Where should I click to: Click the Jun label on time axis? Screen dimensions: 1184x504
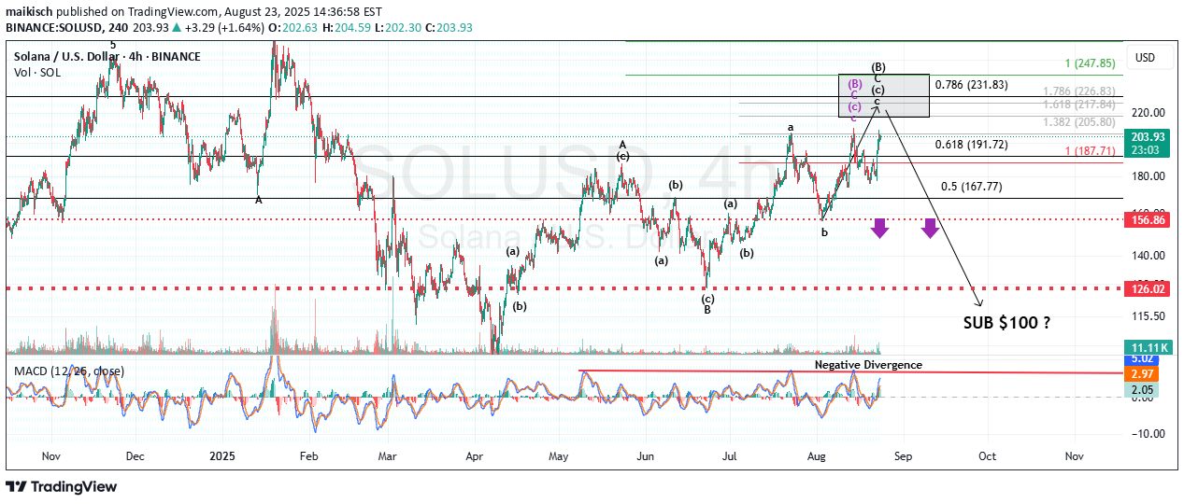pos(644,457)
